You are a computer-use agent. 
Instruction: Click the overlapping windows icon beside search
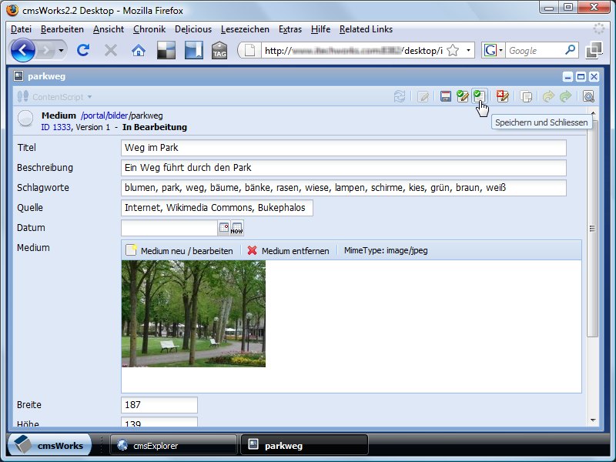594,50
